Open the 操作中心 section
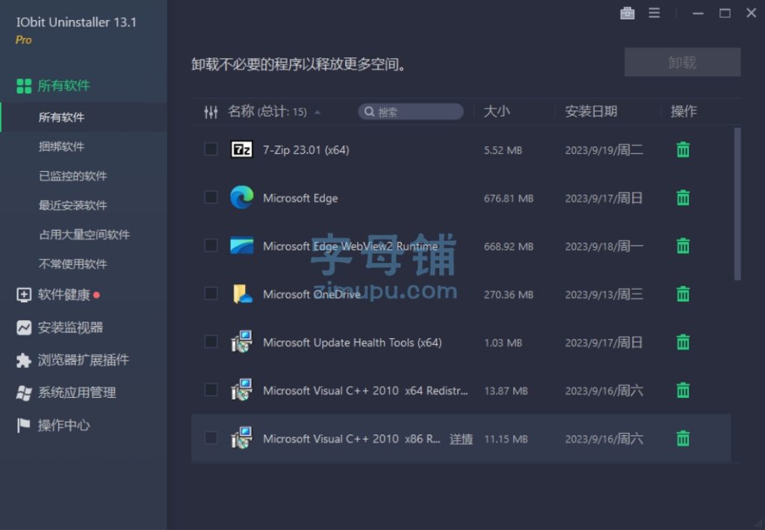 click(x=64, y=425)
